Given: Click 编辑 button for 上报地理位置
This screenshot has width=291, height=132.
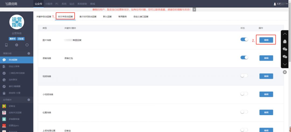Looking at the screenshot, I should pos(266,130).
